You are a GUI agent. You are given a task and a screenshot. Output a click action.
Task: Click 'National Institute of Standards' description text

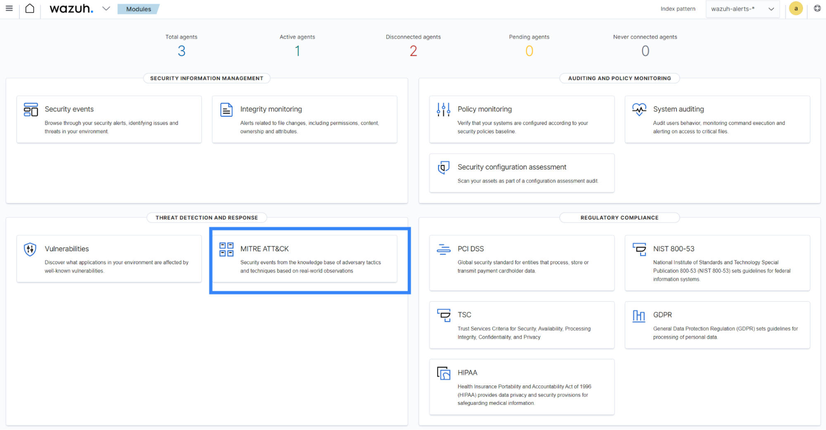[x=722, y=271]
